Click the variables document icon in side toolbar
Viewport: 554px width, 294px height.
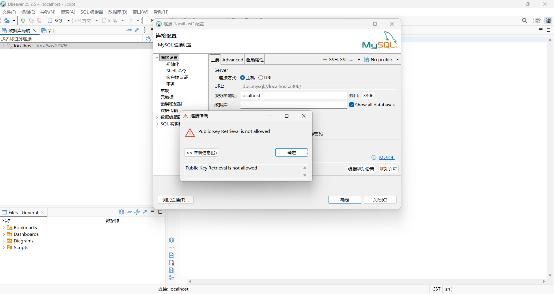pyautogui.click(x=171, y=270)
